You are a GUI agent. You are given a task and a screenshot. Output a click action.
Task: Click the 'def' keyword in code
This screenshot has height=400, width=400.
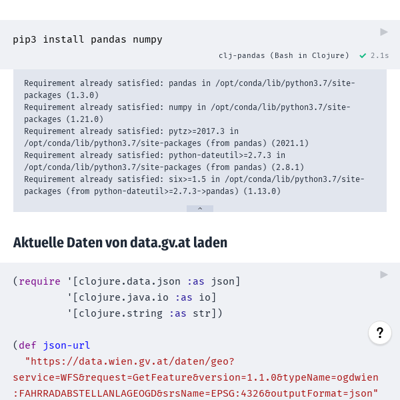pyautogui.click(x=27, y=345)
